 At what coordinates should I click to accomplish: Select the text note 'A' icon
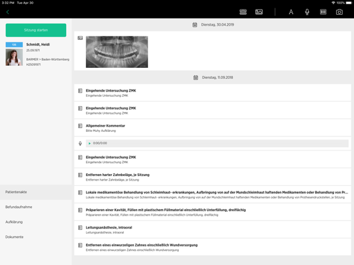291,12
